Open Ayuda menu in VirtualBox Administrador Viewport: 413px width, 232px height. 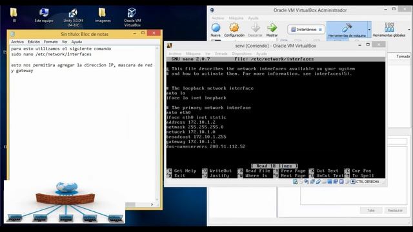(253, 18)
